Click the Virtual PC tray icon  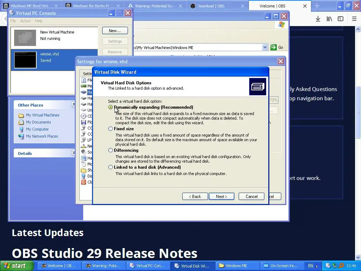click(328, 266)
